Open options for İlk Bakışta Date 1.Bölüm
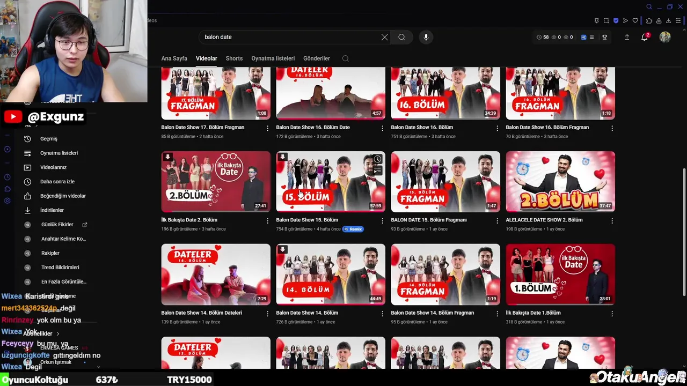 coord(612,313)
